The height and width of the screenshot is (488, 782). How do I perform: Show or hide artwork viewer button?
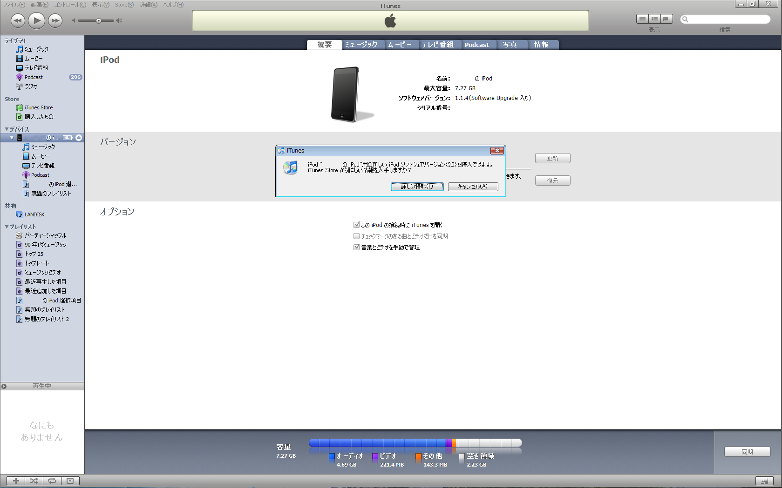pos(70,481)
